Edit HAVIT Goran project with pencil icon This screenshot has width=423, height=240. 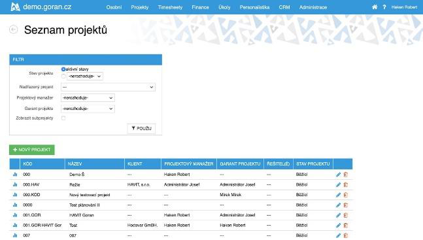[338, 215]
